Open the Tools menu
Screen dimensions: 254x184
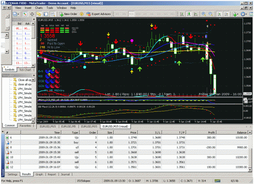point(50,8)
